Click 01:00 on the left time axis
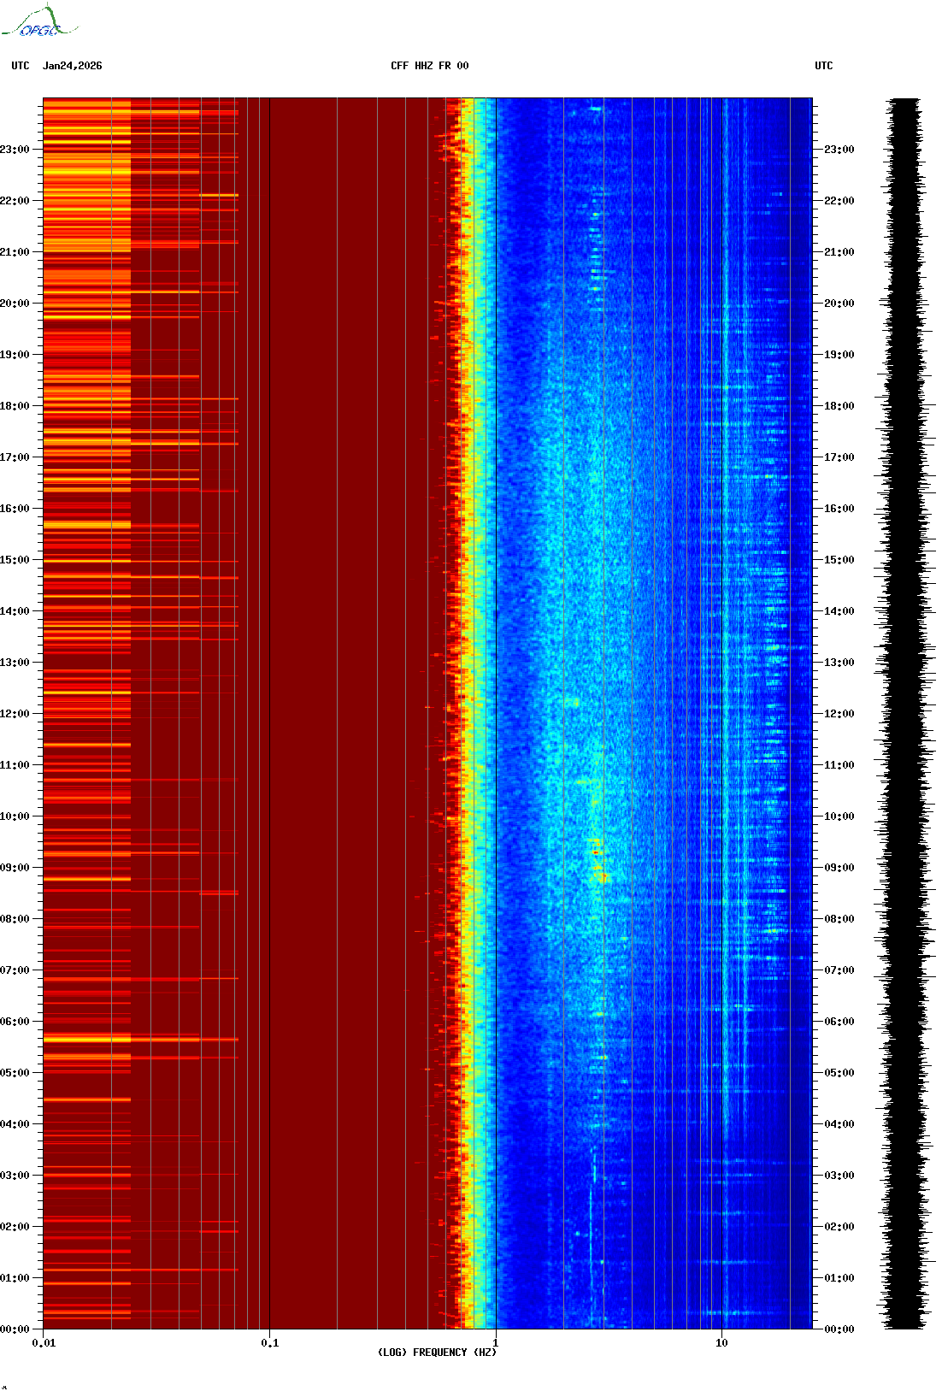Viewport: 942px width, 1397px height. pyautogui.click(x=15, y=1278)
